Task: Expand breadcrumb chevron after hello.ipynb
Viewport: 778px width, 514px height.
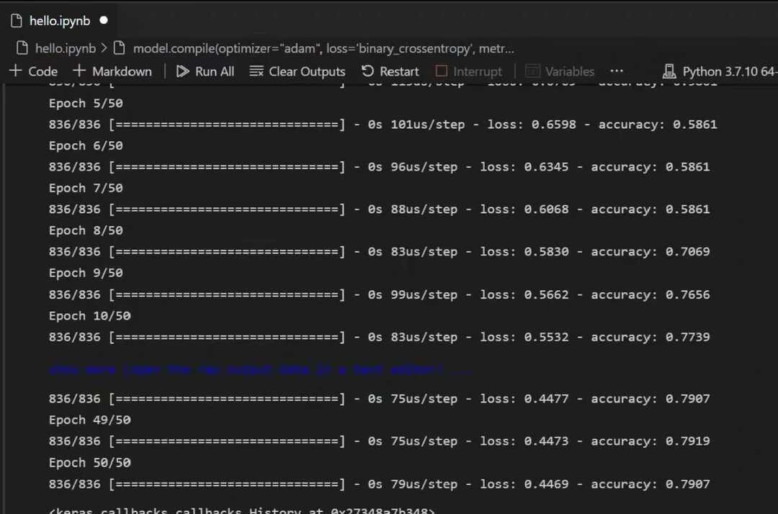Action: (104, 48)
